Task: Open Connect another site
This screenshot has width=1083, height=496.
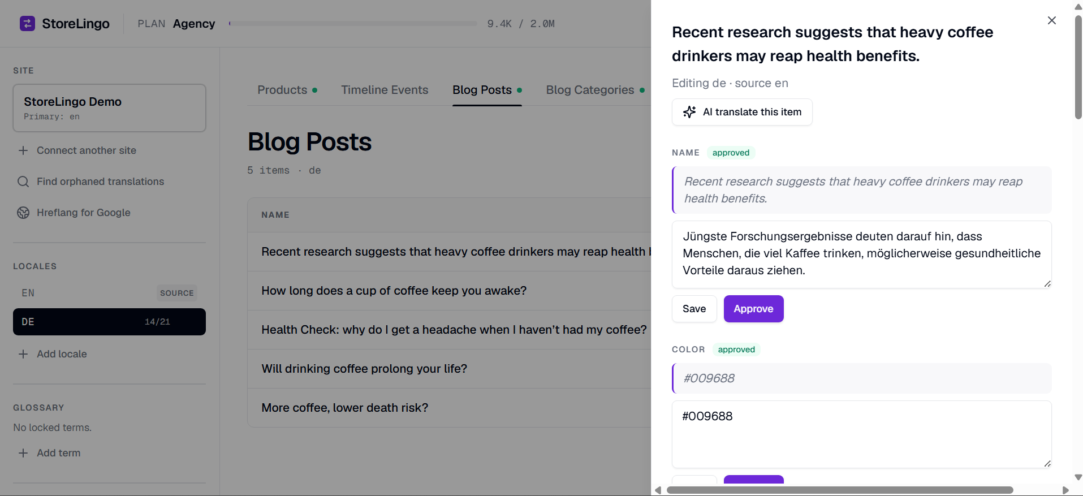Action: click(x=87, y=150)
